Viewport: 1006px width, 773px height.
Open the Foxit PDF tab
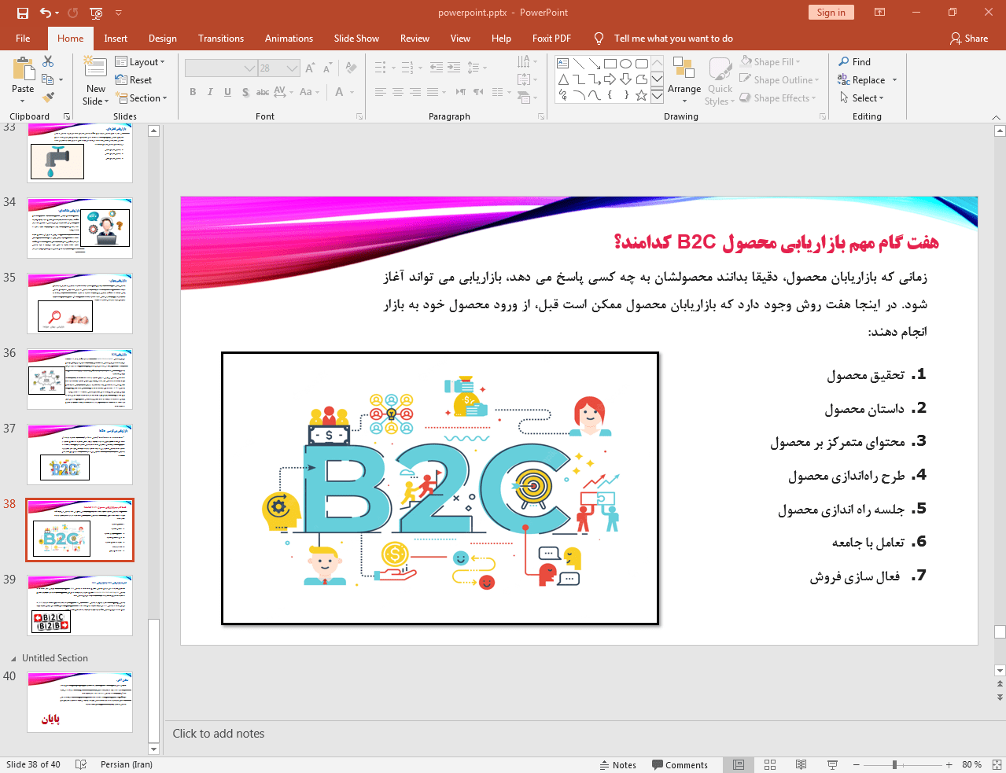tap(551, 39)
